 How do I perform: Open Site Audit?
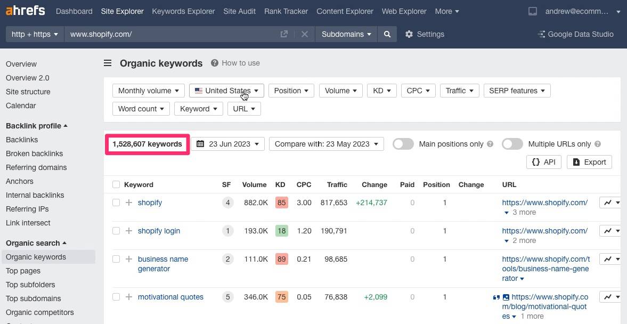240,12
